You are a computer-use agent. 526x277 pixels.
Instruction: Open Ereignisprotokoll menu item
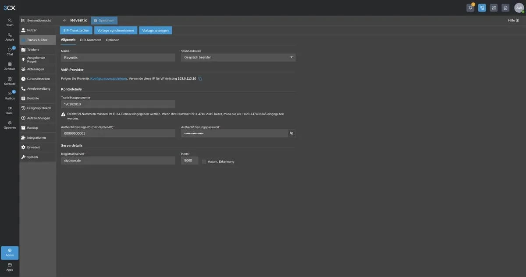(38, 108)
